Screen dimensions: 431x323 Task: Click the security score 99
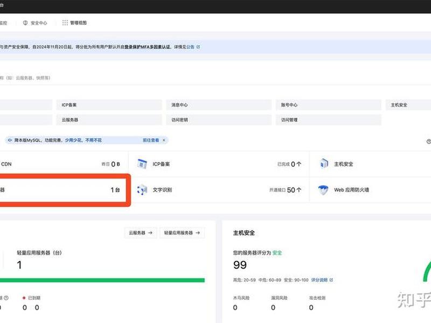click(x=240, y=265)
